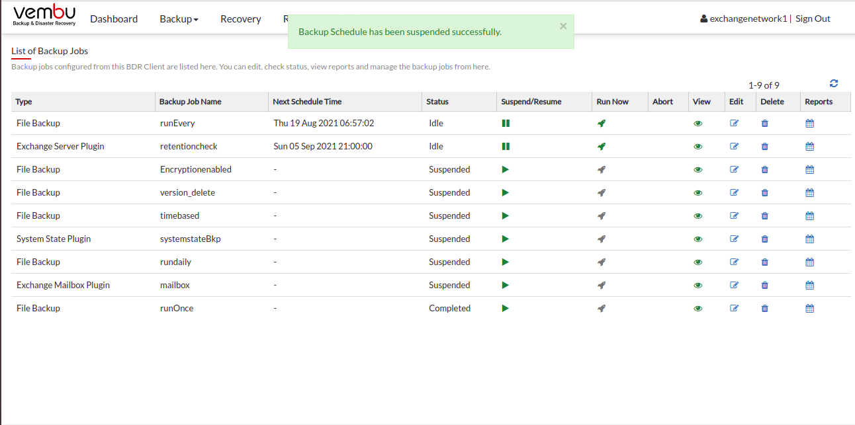Dismiss the suspended successfully notification
The image size is (855, 425).
(x=563, y=26)
